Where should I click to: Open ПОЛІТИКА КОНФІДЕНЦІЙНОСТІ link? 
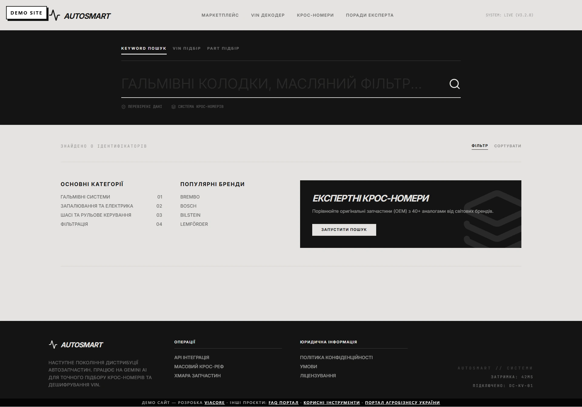point(336,358)
